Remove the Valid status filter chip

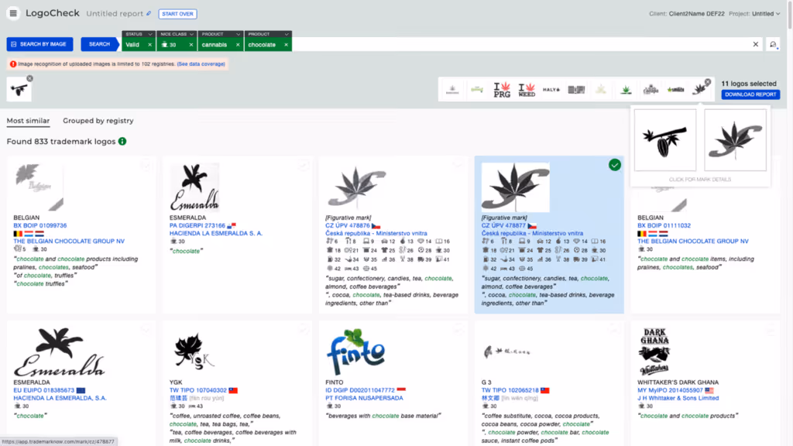[149, 44]
